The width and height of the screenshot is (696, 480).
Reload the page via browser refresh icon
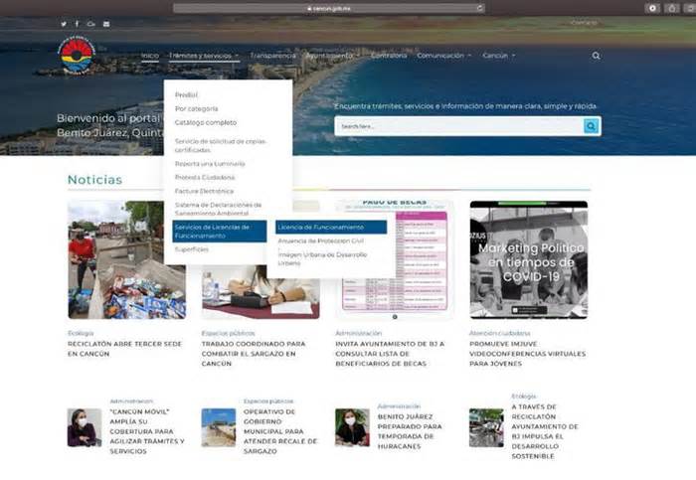pyautogui.click(x=479, y=8)
